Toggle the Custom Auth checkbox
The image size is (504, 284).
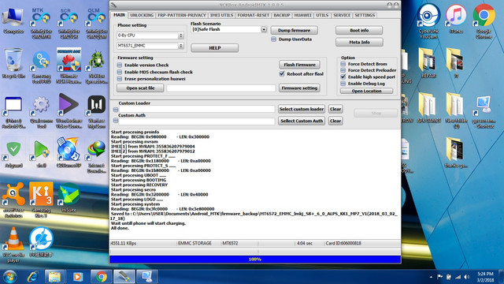(116, 121)
